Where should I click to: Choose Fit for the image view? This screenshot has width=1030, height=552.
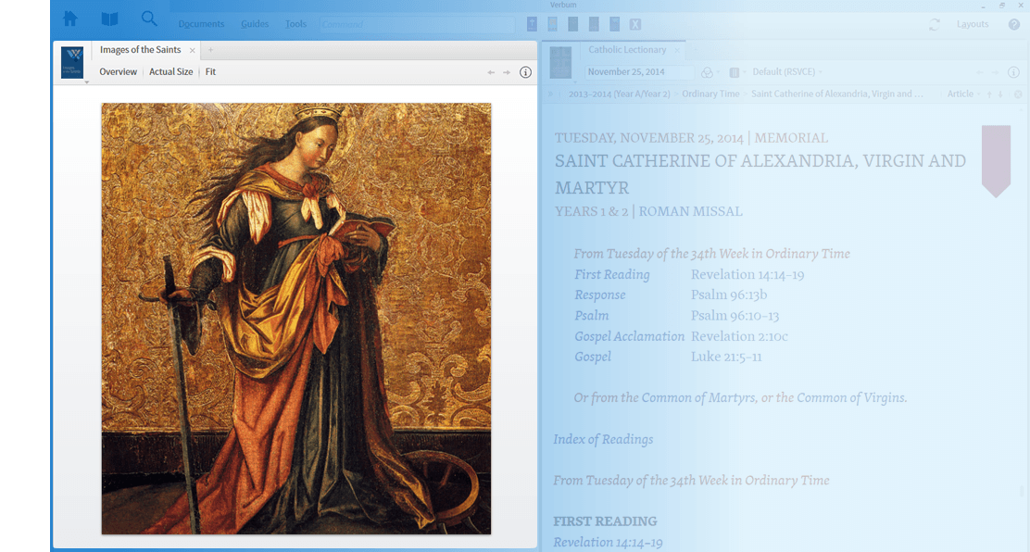pos(210,71)
